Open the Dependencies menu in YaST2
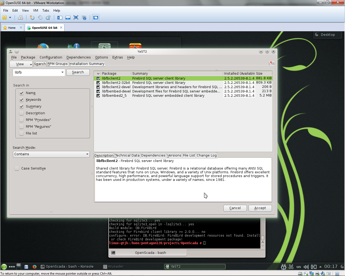The height and width of the screenshot is (276, 345). point(78,57)
